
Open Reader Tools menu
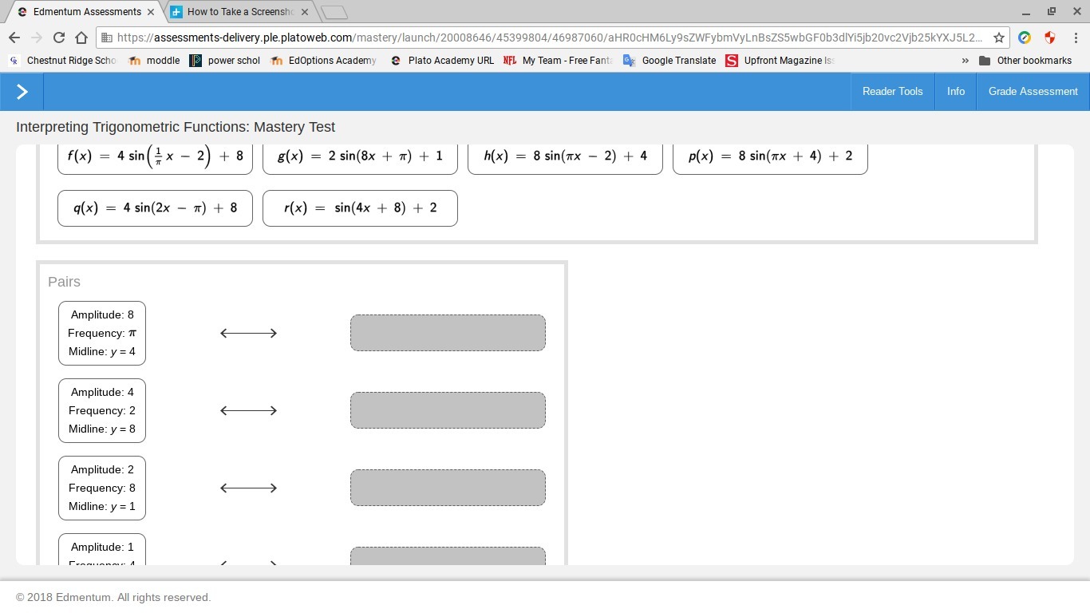pyautogui.click(x=892, y=92)
